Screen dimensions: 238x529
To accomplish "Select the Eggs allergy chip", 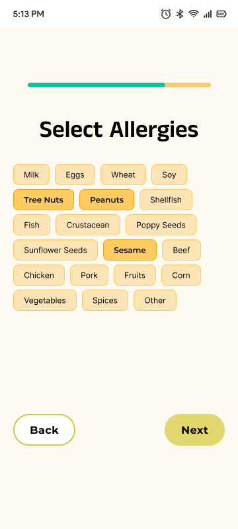I will pos(75,175).
